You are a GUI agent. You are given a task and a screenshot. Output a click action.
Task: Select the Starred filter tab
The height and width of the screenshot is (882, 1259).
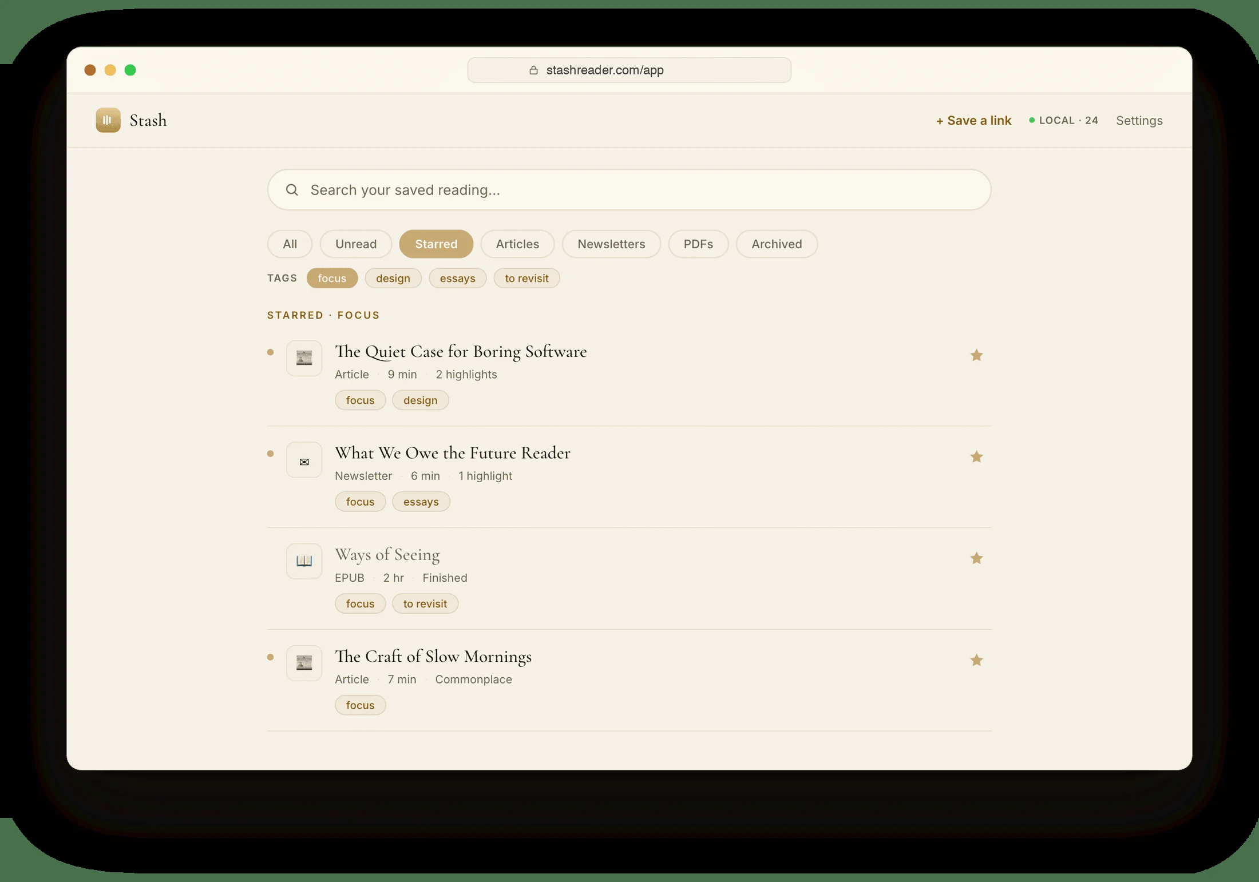tap(436, 244)
